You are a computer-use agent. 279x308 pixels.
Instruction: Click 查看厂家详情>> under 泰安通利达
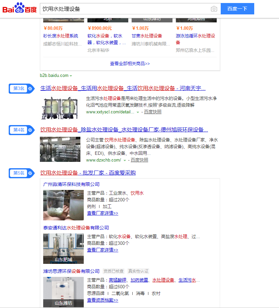[103, 250]
